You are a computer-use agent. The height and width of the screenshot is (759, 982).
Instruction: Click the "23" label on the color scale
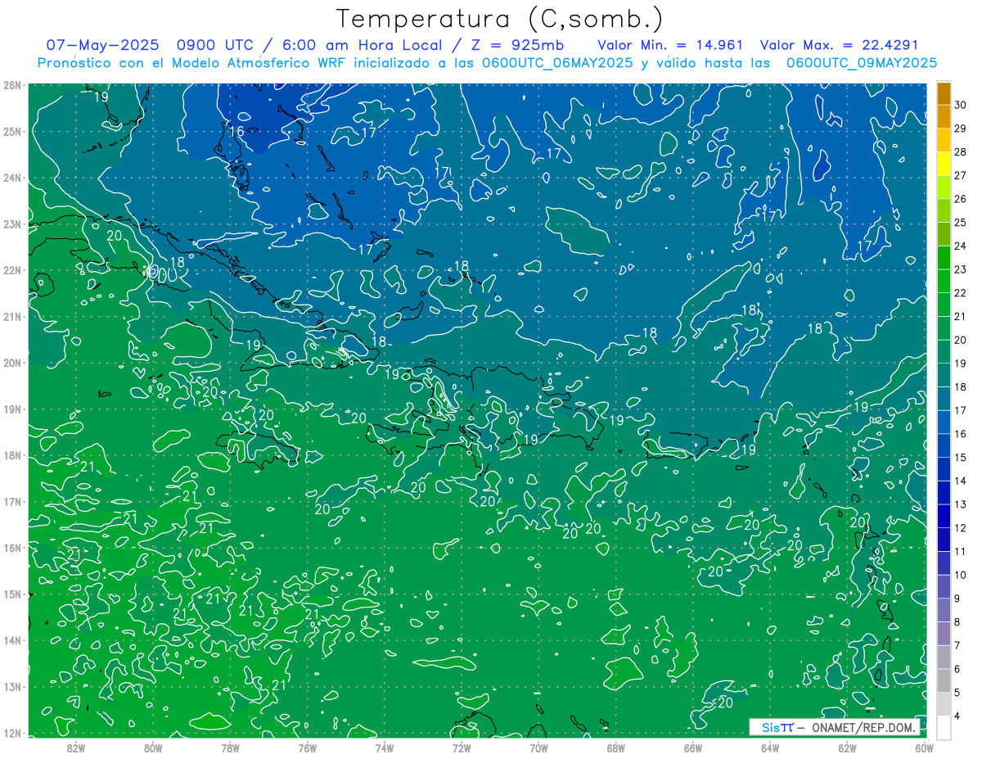[x=961, y=269]
